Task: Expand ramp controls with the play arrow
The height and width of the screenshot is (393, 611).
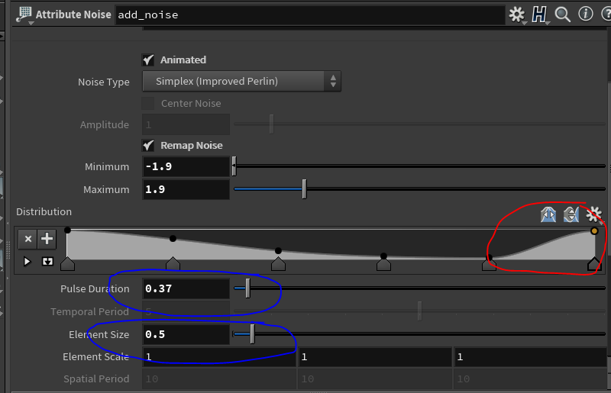Action: pos(27,262)
